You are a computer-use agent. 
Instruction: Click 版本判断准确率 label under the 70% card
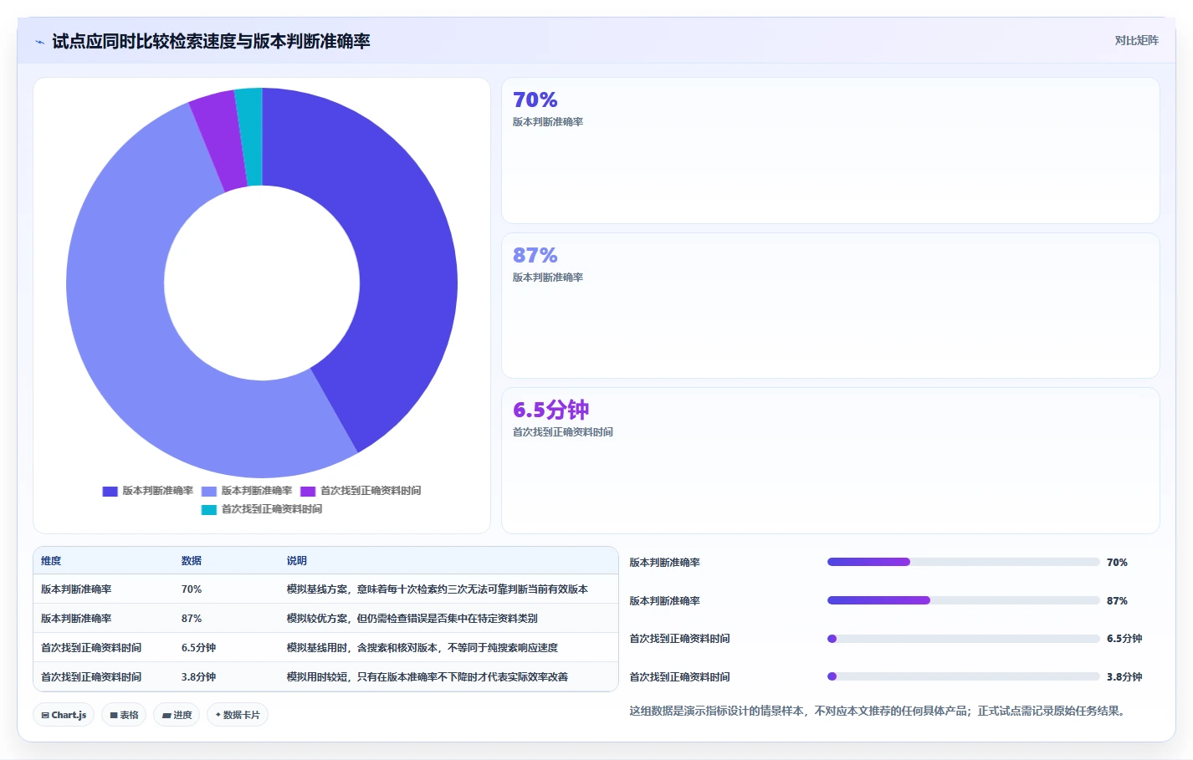[548, 122]
